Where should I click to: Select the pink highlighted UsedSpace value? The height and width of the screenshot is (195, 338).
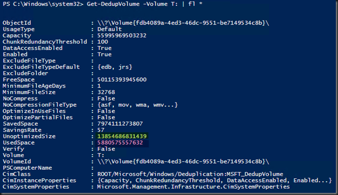click(120, 143)
